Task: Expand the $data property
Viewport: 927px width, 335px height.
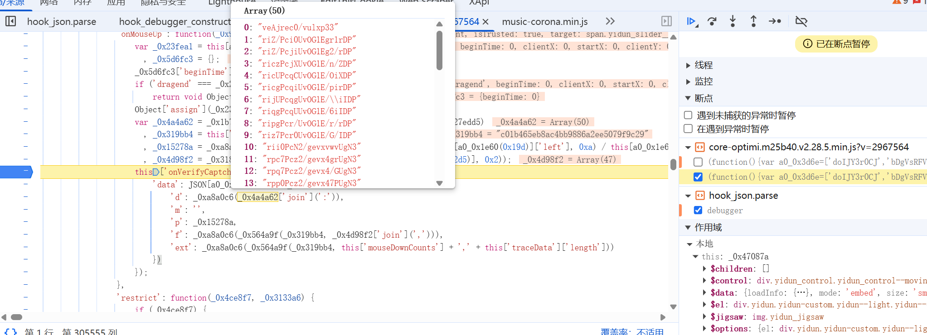Action: click(x=704, y=292)
